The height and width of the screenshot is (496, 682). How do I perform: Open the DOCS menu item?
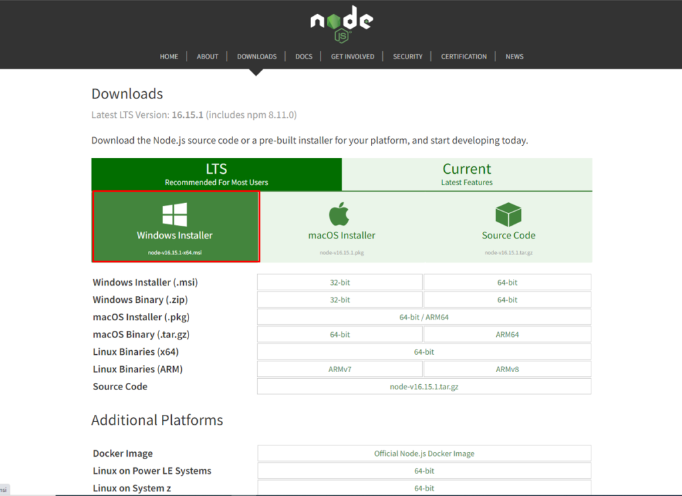point(304,57)
